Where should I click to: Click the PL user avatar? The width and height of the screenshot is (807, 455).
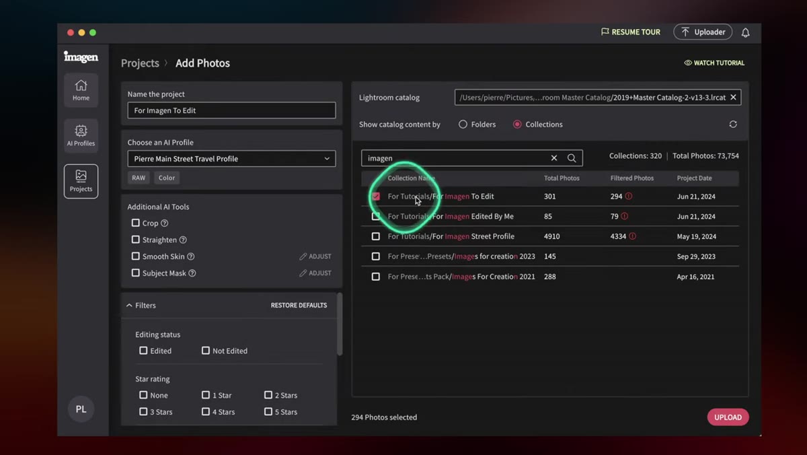pyautogui.click(x=81, y=409)
